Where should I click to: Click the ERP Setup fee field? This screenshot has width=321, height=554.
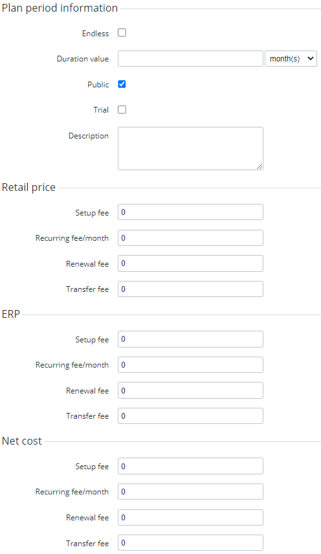[190, 339]
